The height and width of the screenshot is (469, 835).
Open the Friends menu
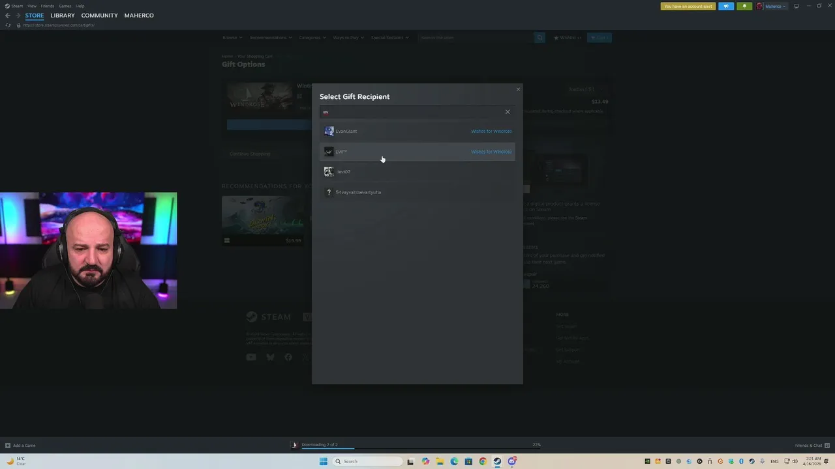point(48,6)
